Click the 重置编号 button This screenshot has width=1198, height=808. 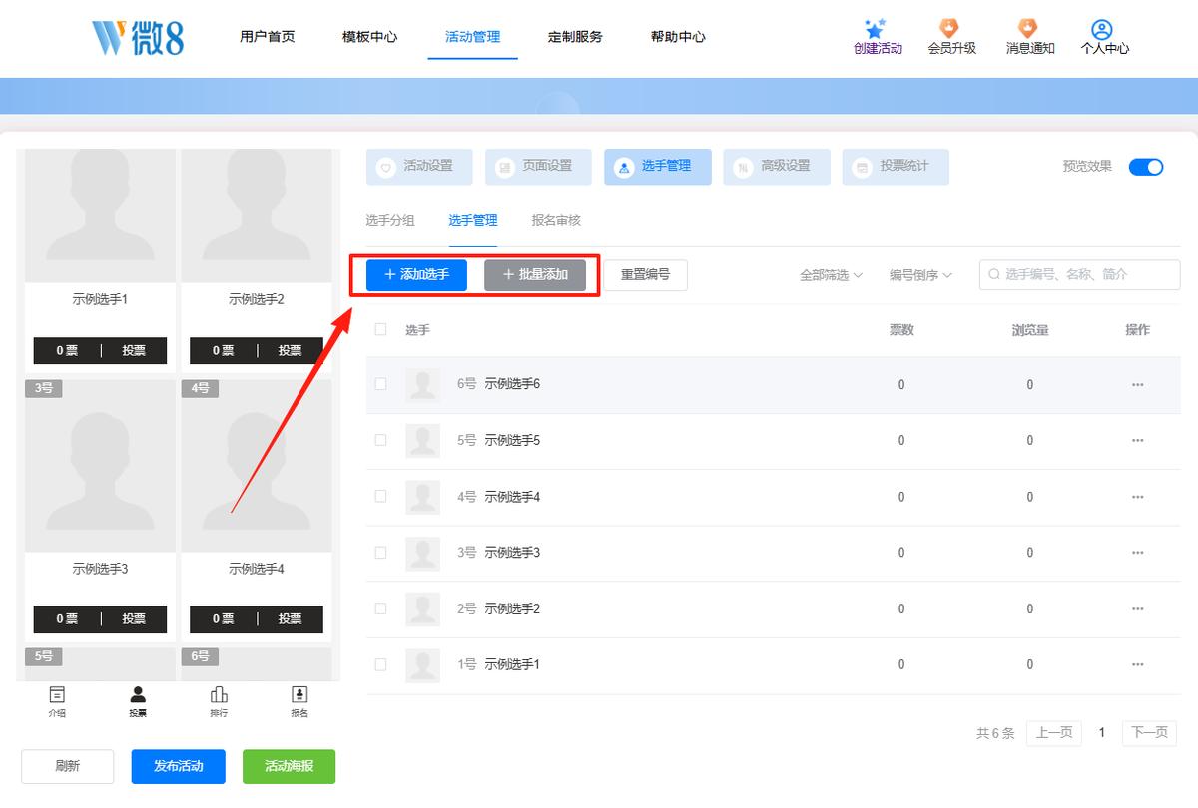(645, 275)
